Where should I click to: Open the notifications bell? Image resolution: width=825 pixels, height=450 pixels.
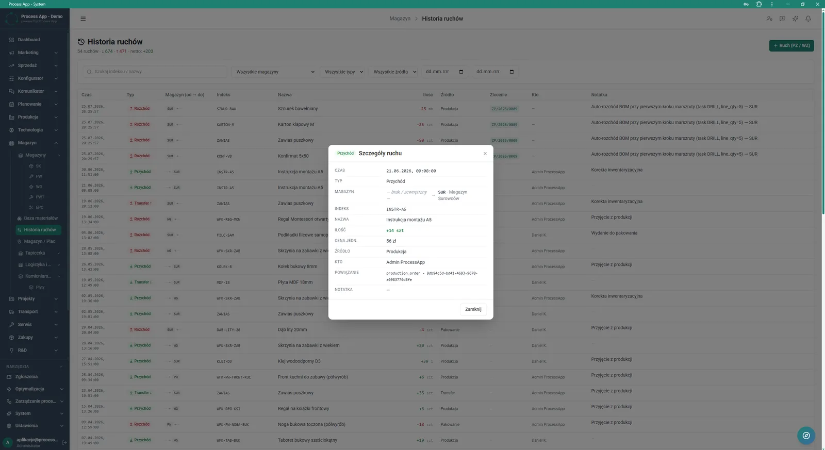click(808, 19)
